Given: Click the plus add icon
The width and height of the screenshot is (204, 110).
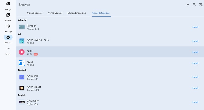Looking at the screenshot, I should 188,5.
